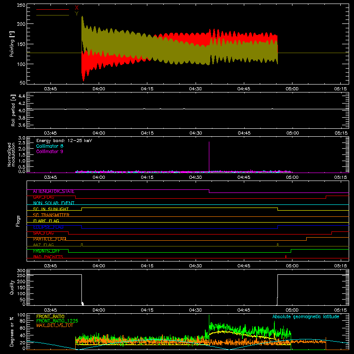Click the olive Y legend line
The width and height of the screenshot is (354, 354).
tap(52, 15)
